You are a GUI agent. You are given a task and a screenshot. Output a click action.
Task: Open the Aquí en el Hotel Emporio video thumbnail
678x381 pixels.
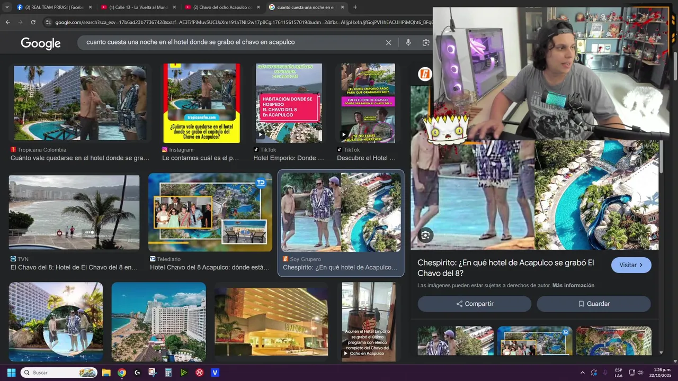[x=369, y=322]
